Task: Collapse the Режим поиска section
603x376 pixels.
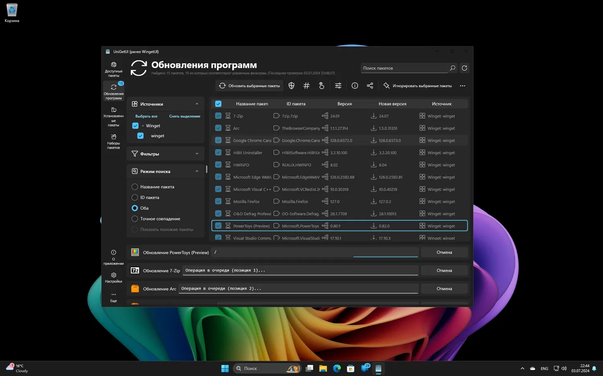Action: (197, 171)
